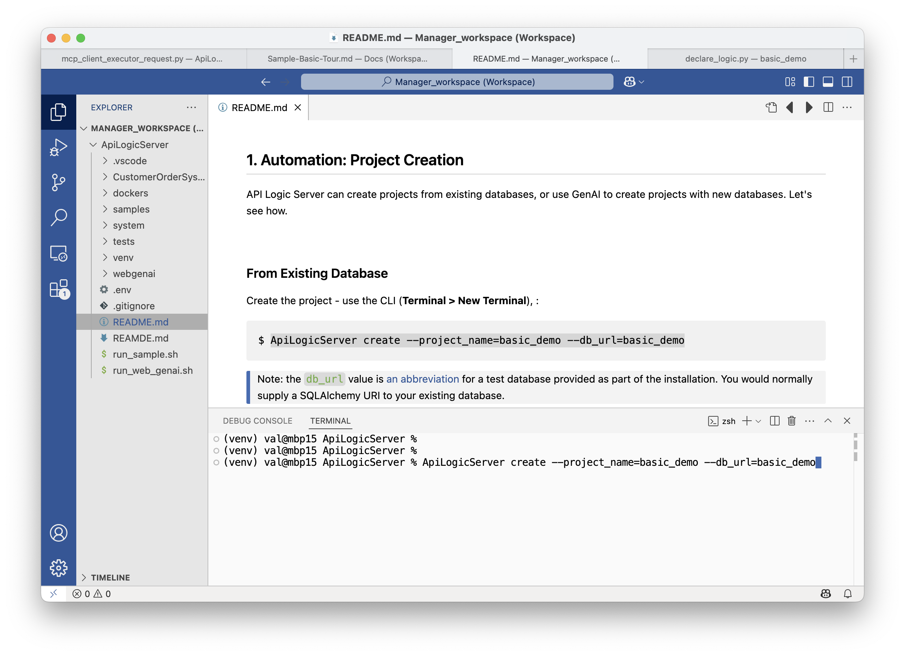Viewport: 905px width, 656px height.
Task: Open the editor More Actions ellipsis
Action: tap(847, 107)
